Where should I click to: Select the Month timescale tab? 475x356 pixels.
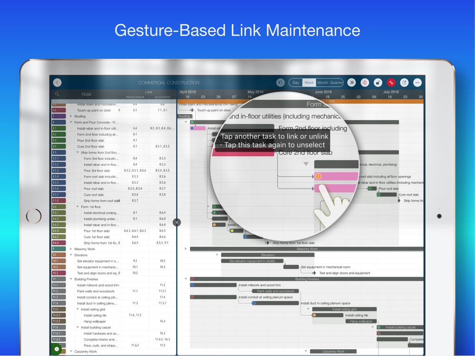pos(323,83)
